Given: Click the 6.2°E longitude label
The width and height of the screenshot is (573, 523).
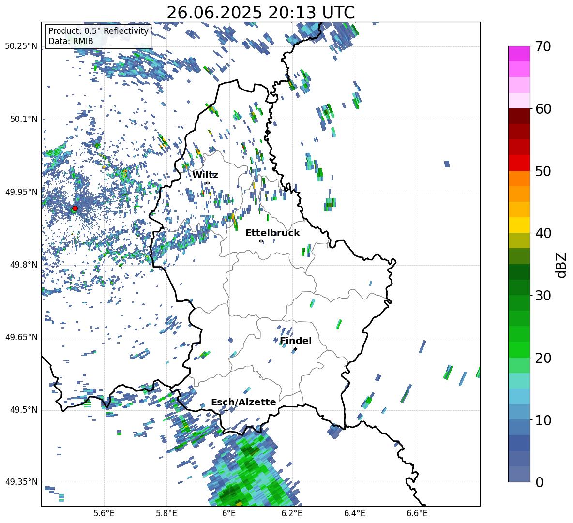Looking at the screenshot, I should tap(292, 513).
